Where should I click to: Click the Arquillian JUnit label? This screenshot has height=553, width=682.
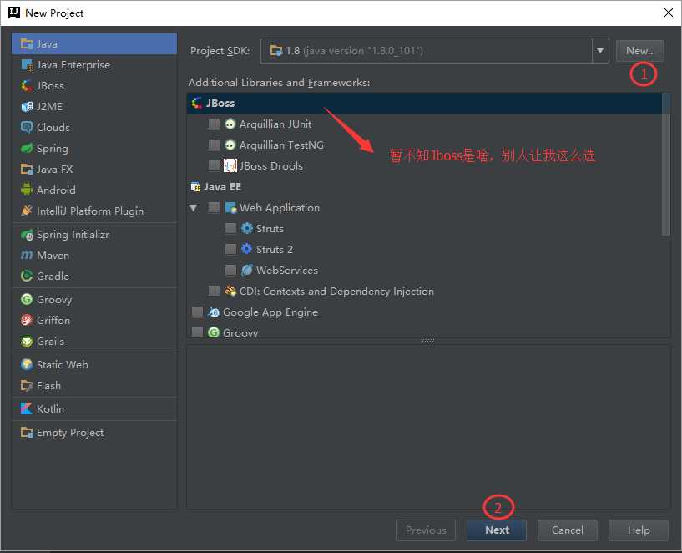pyautogui.click(x=275, y=124)
